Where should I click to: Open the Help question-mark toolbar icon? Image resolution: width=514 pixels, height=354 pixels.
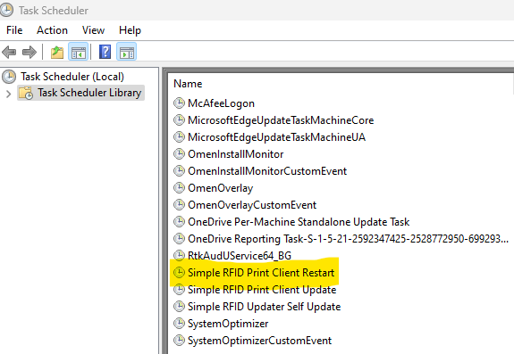click(x=105, y=52)
